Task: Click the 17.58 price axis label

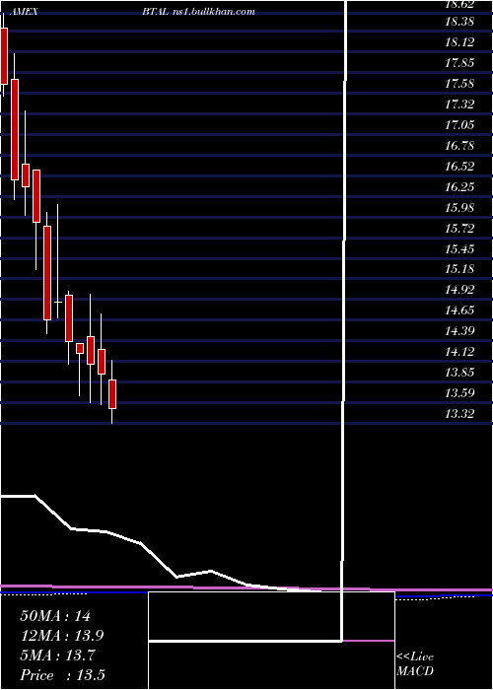Action: [459, 84]
